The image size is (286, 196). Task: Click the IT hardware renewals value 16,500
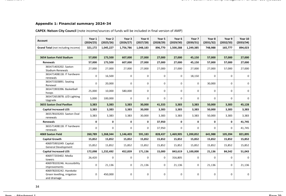tap(109, 76)
